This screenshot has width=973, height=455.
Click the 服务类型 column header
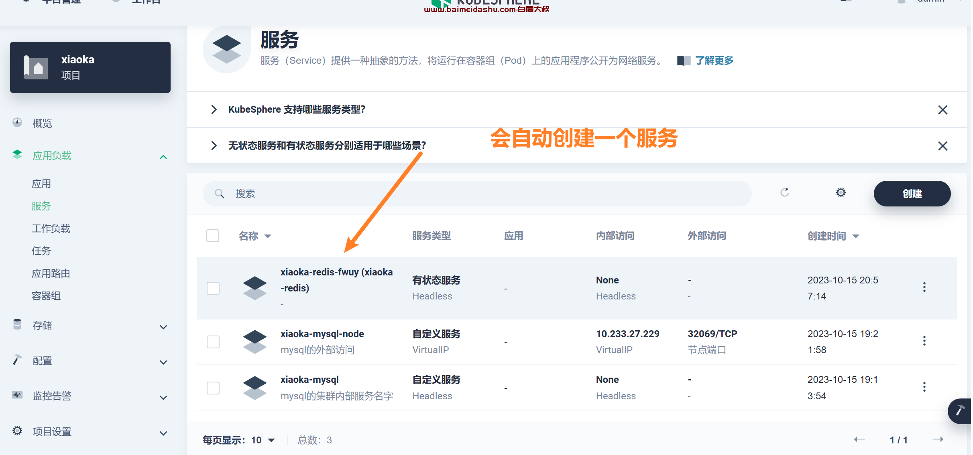pos(432,236)
